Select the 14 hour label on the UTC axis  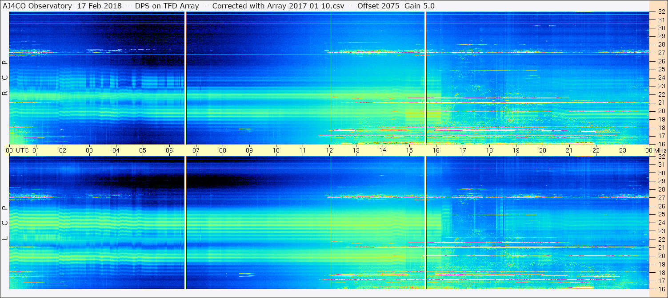(x=383, y=150)
